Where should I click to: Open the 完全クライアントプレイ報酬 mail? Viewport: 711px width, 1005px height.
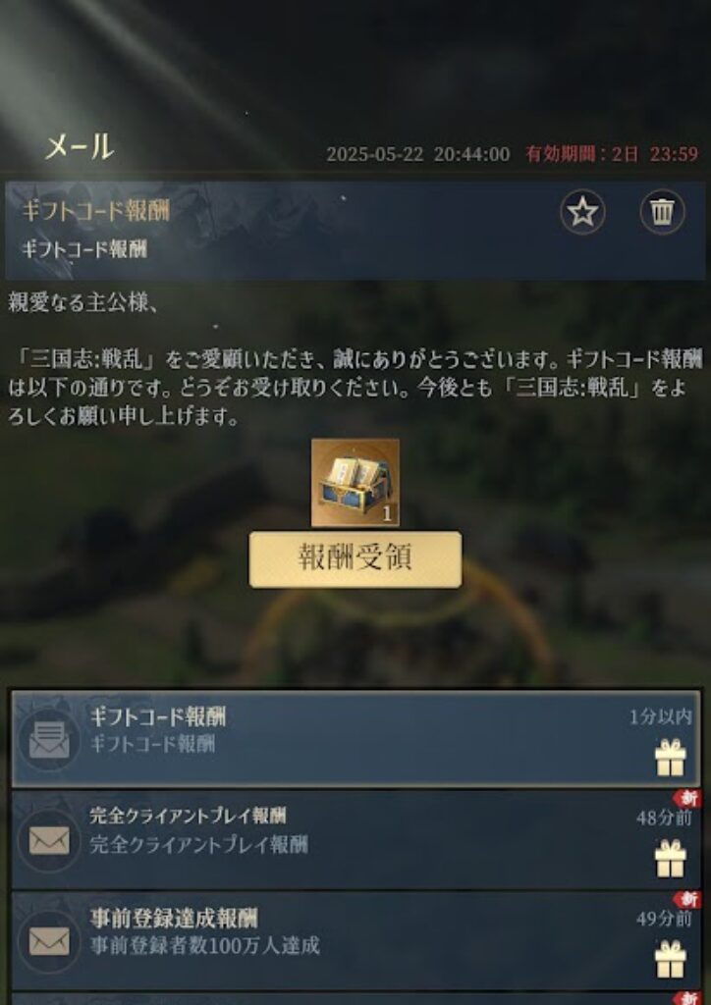click(355, 839)
